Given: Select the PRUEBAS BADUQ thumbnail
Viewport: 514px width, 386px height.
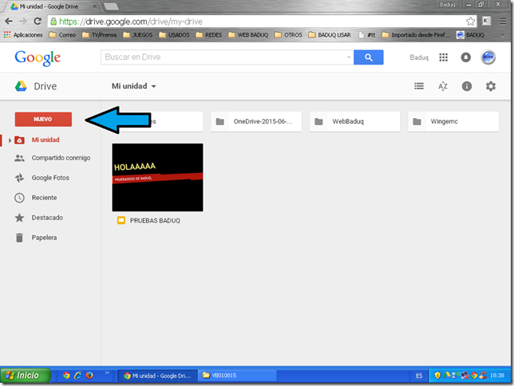Looking at the screenshot, I should [x=157, y=177].
